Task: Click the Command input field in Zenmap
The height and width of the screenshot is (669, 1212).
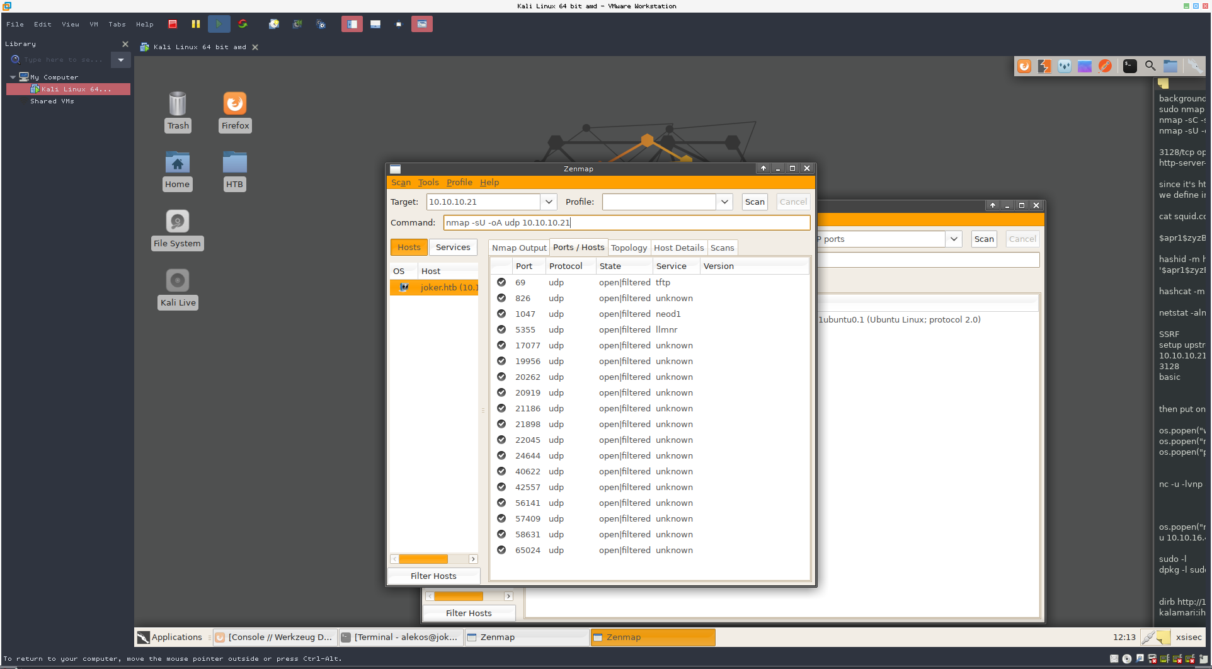Action: tap(627, 222)
